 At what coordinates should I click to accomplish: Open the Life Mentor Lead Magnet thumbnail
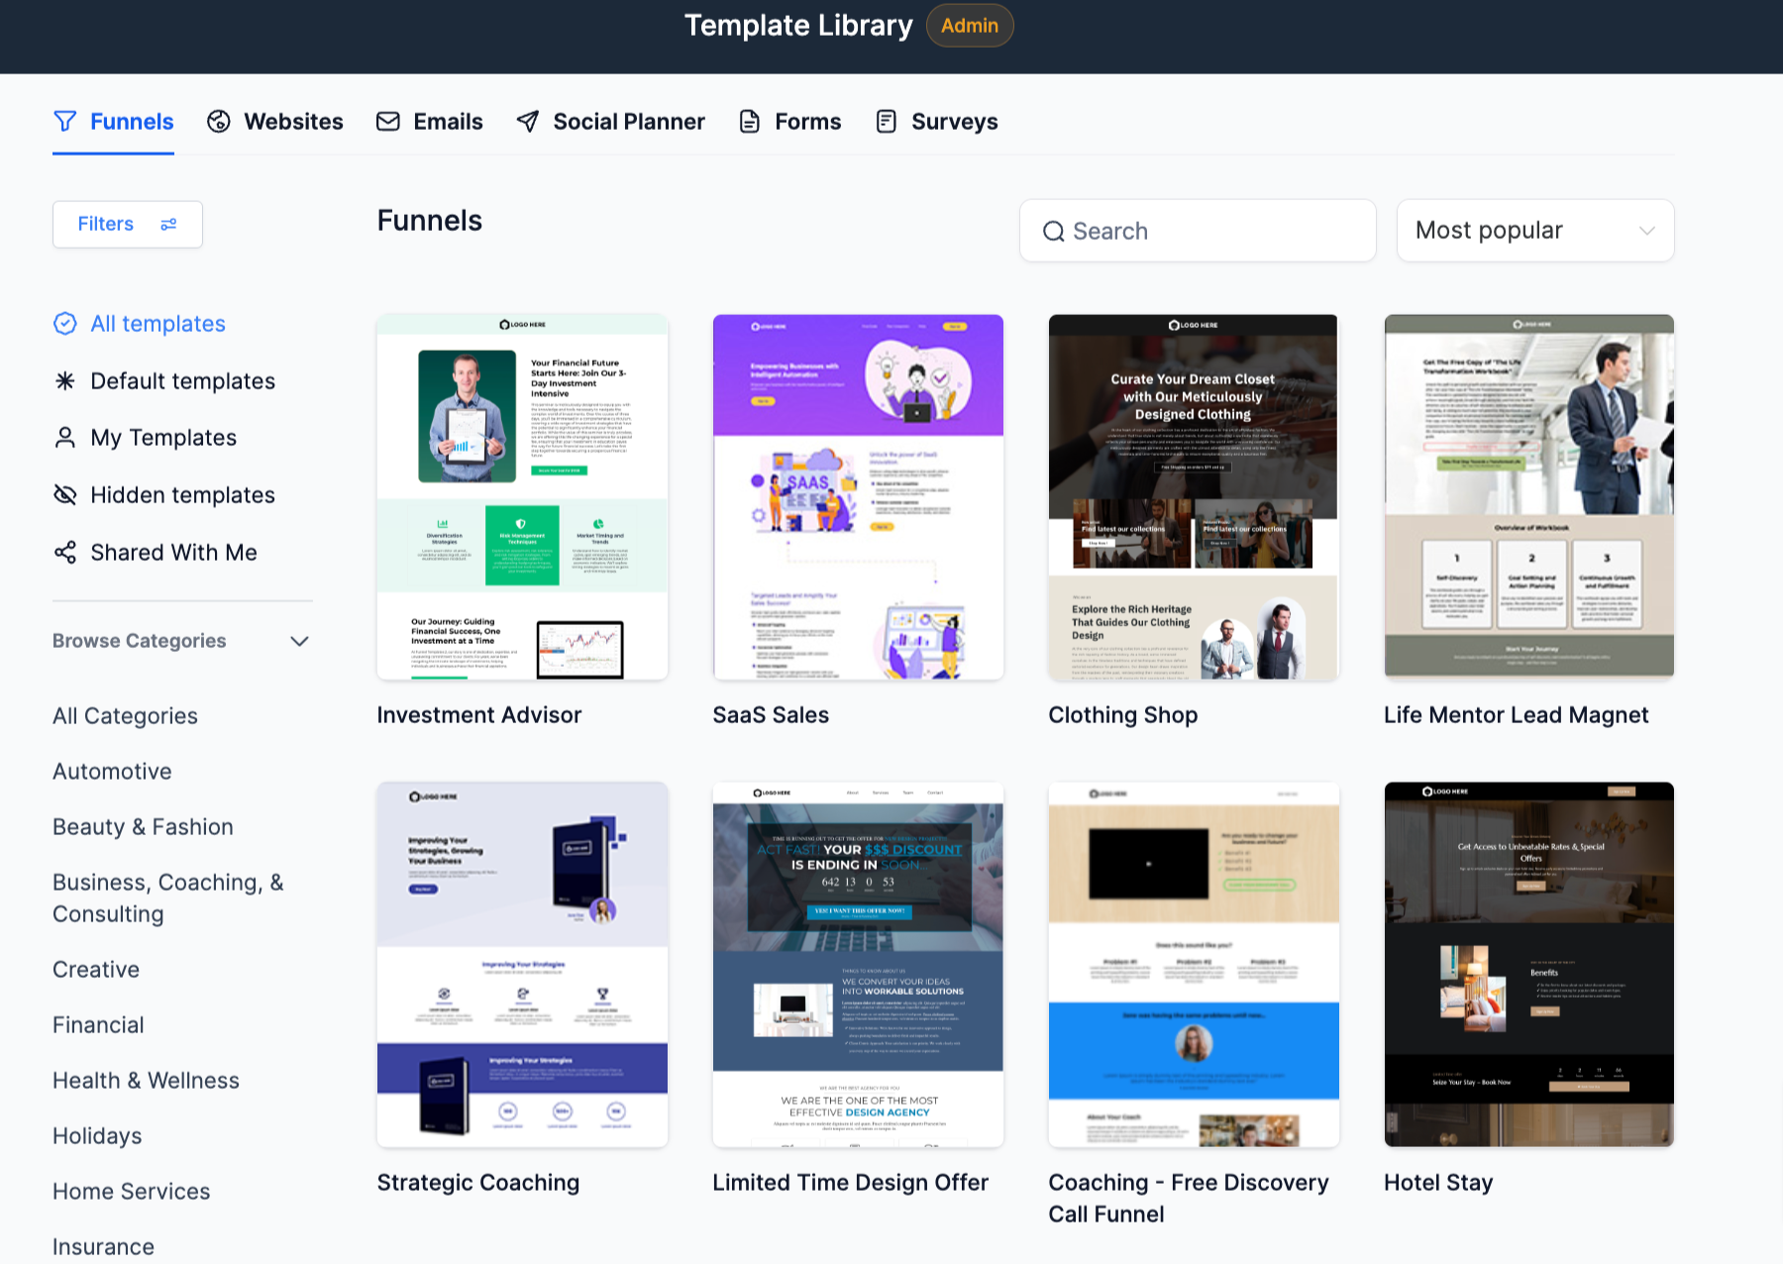click(1529, 497)
